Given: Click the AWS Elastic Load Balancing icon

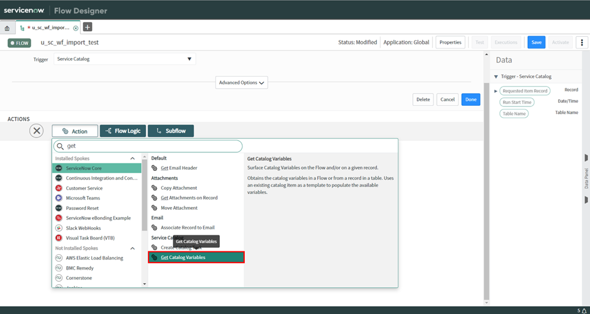Looking at the screenshot, I should 59,258.
